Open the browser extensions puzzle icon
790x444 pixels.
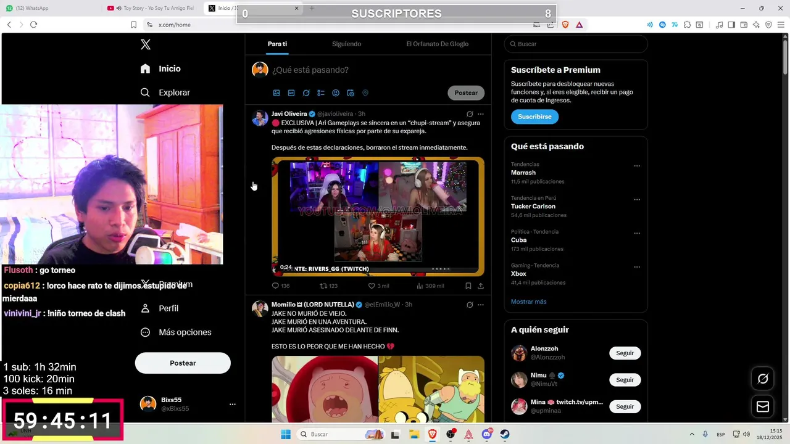point(687,25)
